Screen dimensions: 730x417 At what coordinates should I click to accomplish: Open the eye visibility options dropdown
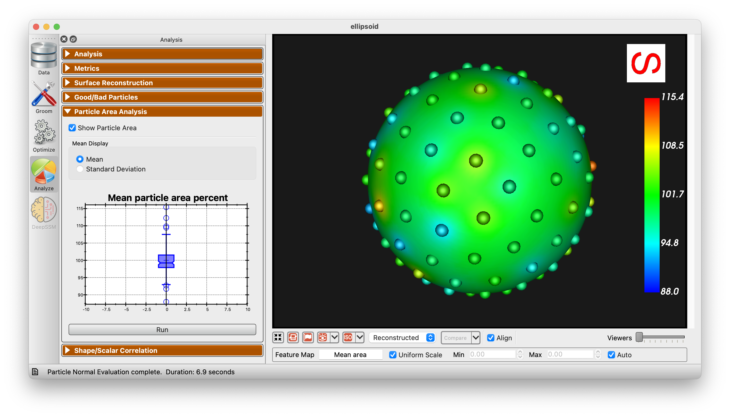click(335, 338)
